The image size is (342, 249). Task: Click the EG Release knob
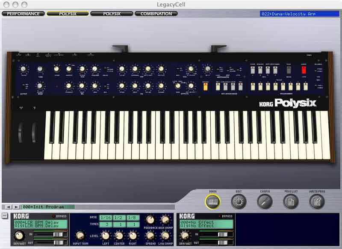pos(161,86)
